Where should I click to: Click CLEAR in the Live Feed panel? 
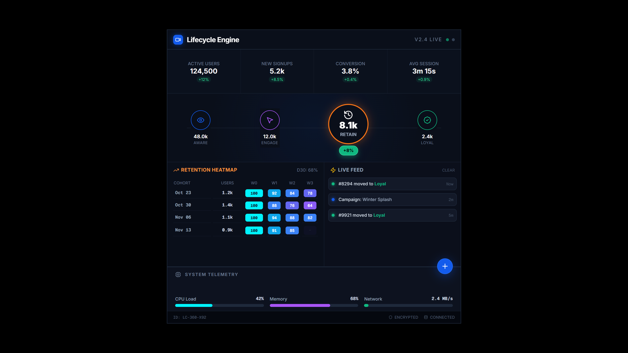point(448,170)
